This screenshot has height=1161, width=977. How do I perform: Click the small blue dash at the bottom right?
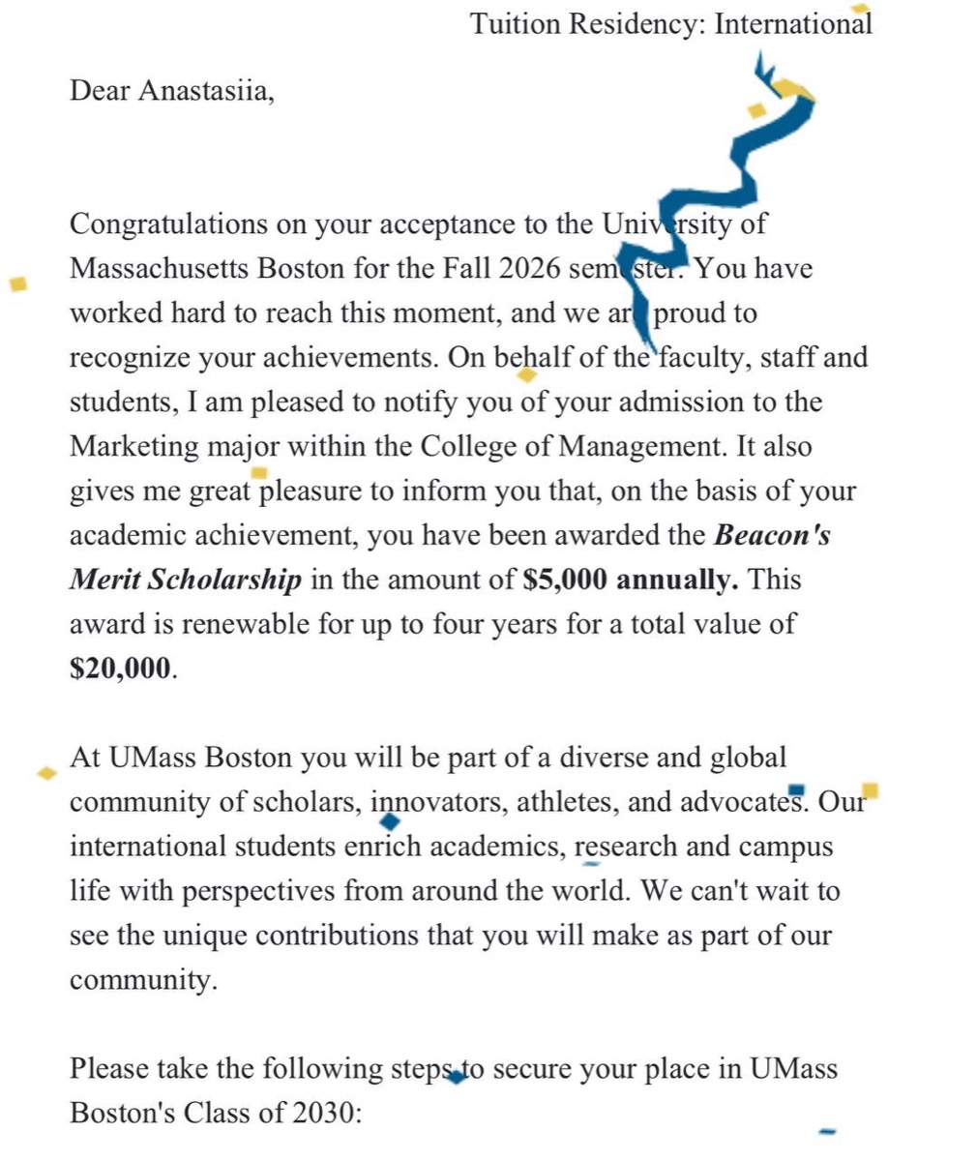(x=827, y=1130)
